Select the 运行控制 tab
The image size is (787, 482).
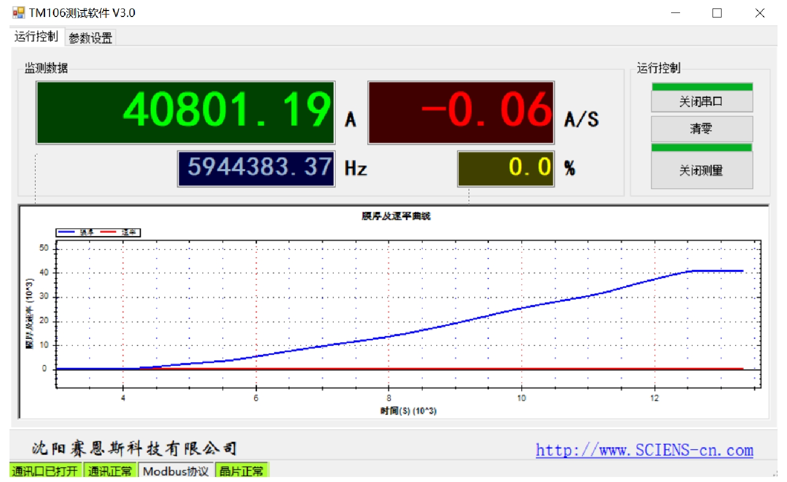click(x=36, y=36)
